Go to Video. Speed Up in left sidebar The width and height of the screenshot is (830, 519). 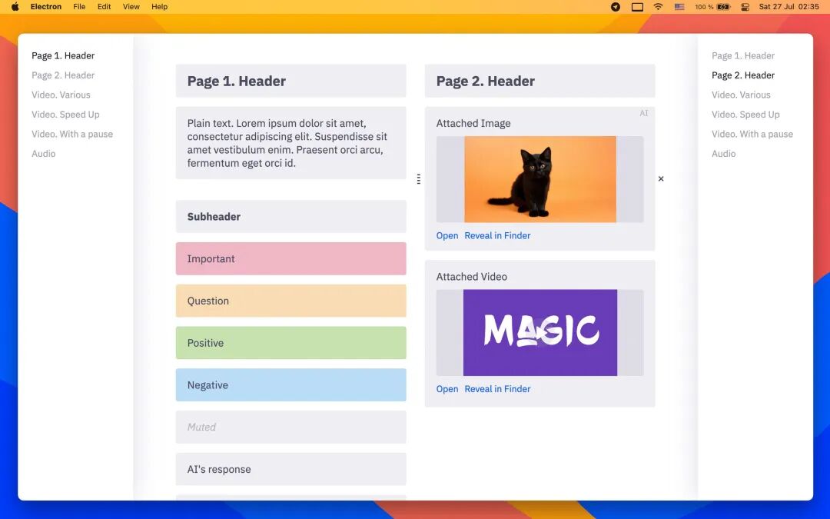click(x=65, y=115)
